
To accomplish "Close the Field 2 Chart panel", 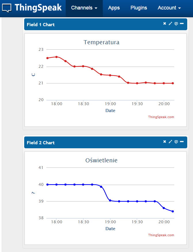I will click(165, 142).
